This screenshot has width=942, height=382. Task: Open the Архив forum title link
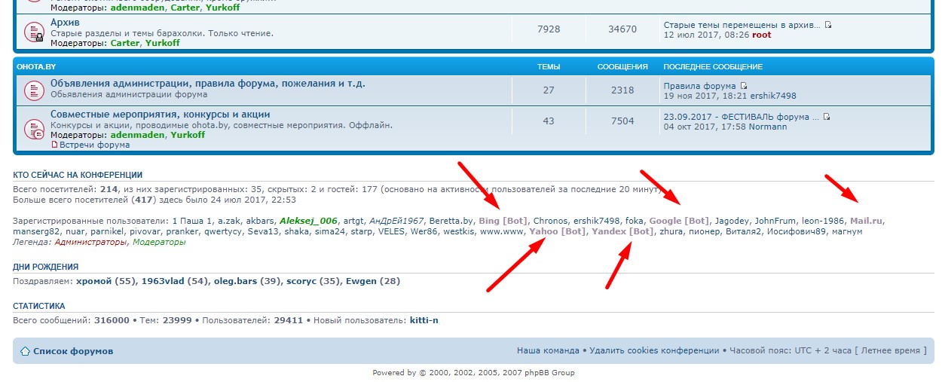tap(65, 23)
